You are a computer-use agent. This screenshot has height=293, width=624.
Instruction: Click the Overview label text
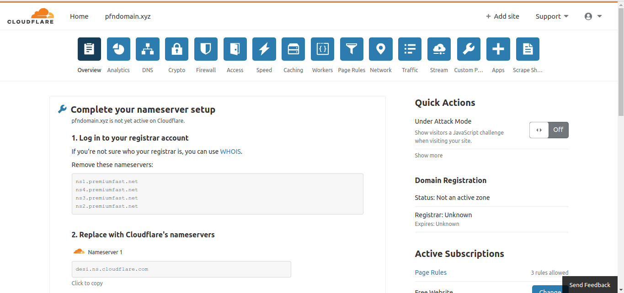point(89,70)
